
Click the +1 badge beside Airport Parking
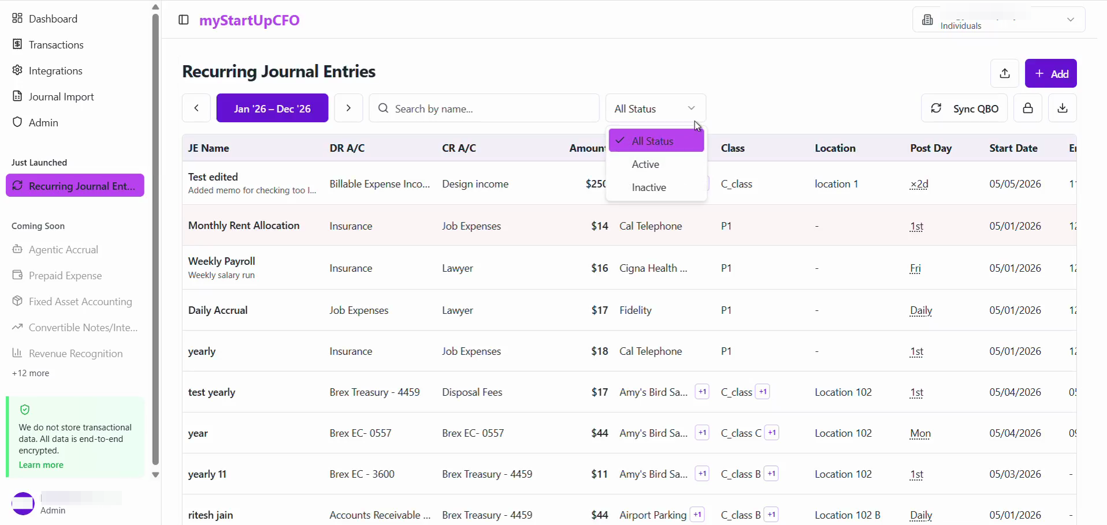pyautogui.click(x=697, y=515)
